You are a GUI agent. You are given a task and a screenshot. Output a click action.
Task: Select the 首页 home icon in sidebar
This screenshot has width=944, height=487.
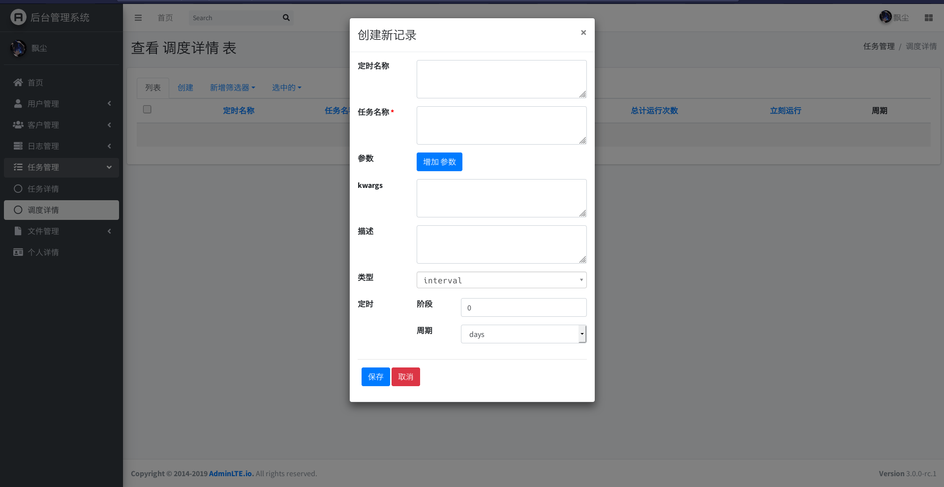click(x=18, y=83)
